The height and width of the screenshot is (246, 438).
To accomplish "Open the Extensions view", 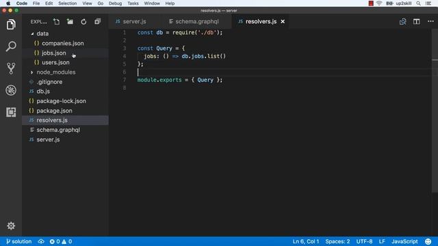I will (11, 112).
